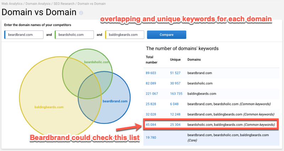Image resolution: width=284 pixels, height=151 pixels.
Task: Click the baldingbeards.com domain input field
Action: (x=125, y=35)
